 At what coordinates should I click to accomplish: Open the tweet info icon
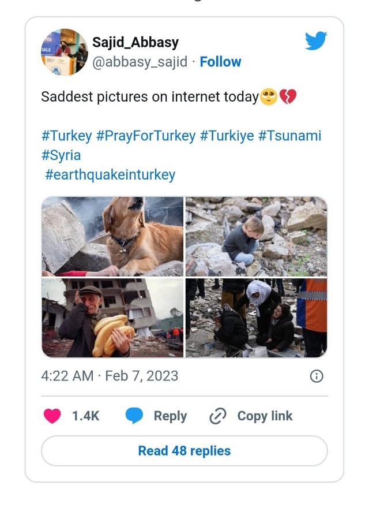coord(317,376)
